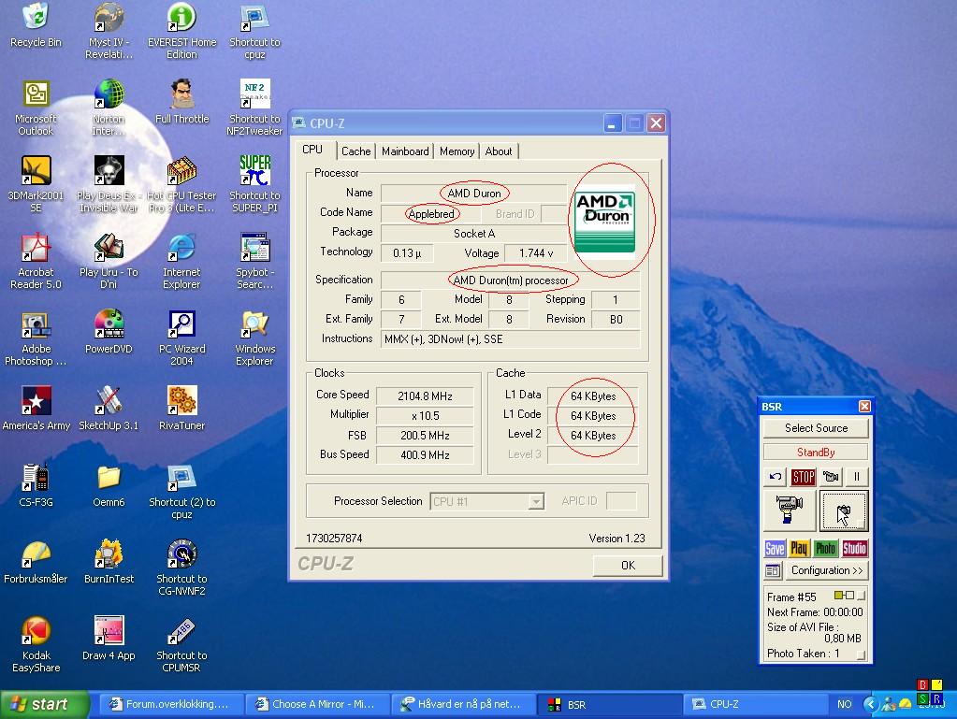Select Shortcut to cpuz desktop icon
This screenshot has height=719, width=957.
coord(254,31)
